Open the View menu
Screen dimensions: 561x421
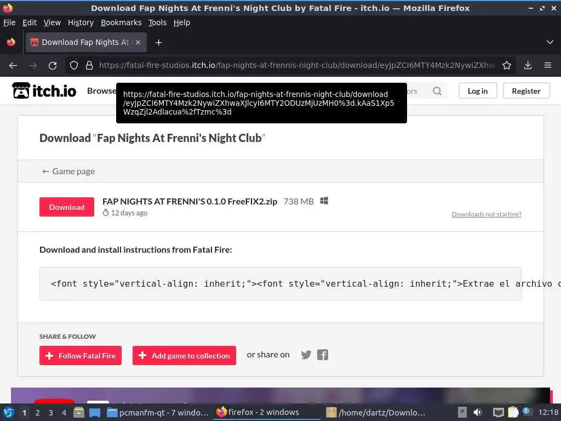tap(52, 22)
